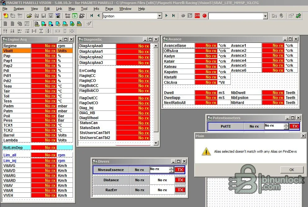
Task: Click the NbDwell label in Avance window
Action: click(x=238, y=92)
